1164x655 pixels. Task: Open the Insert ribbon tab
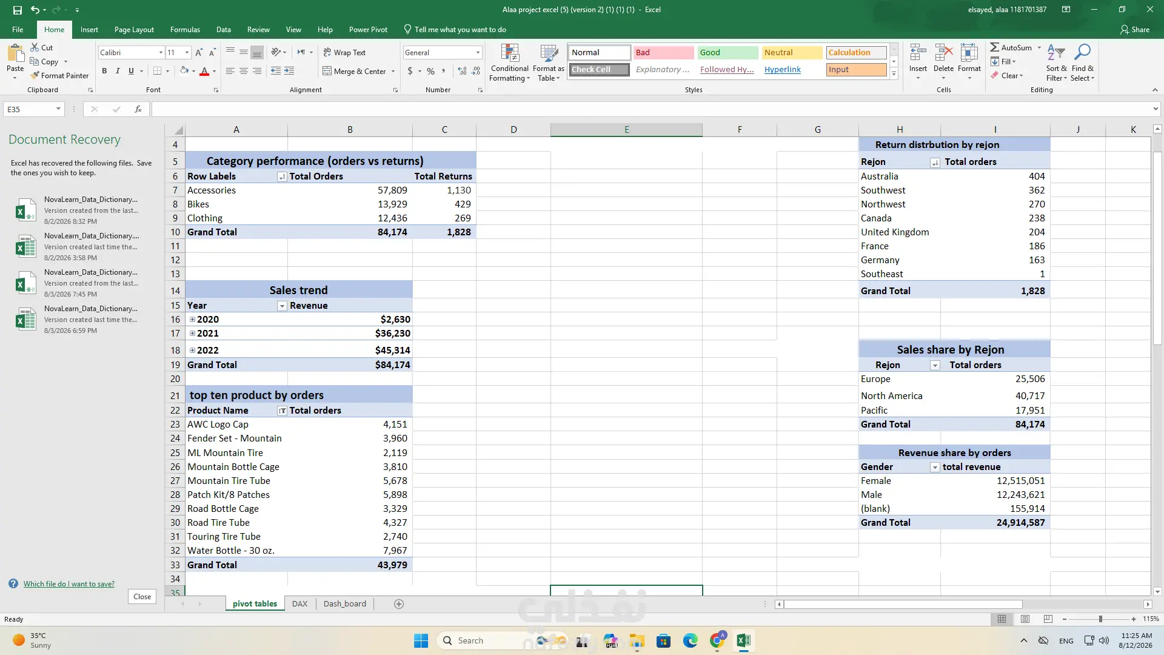89,30
